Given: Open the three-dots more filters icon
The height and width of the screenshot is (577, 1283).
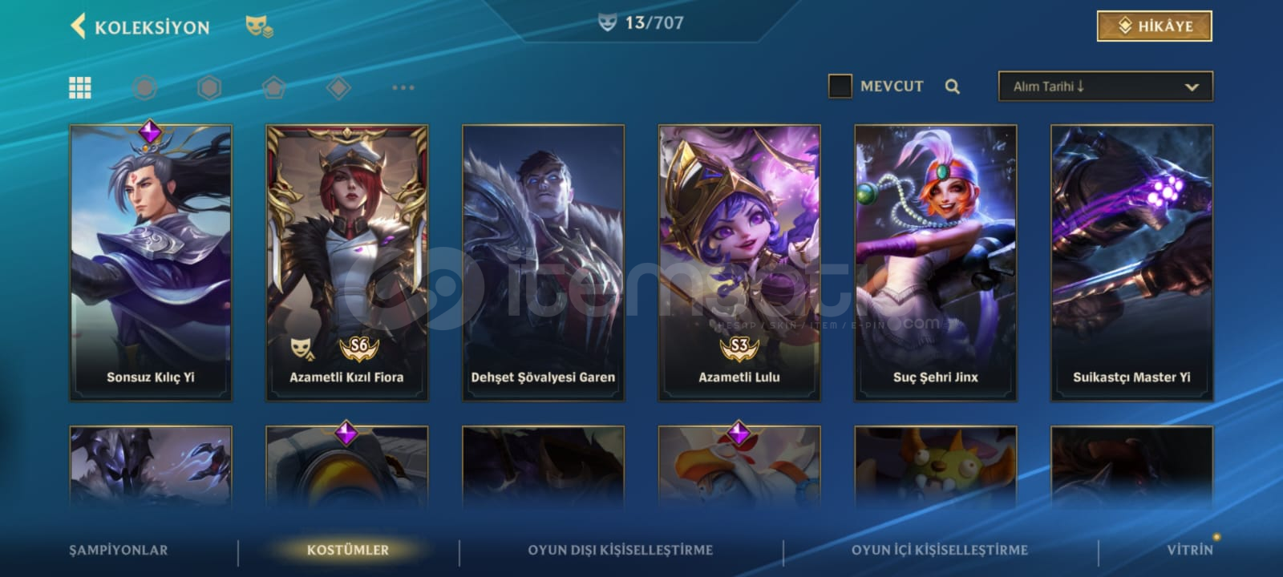Looking at the screenshot, I should tap(403, 87).
